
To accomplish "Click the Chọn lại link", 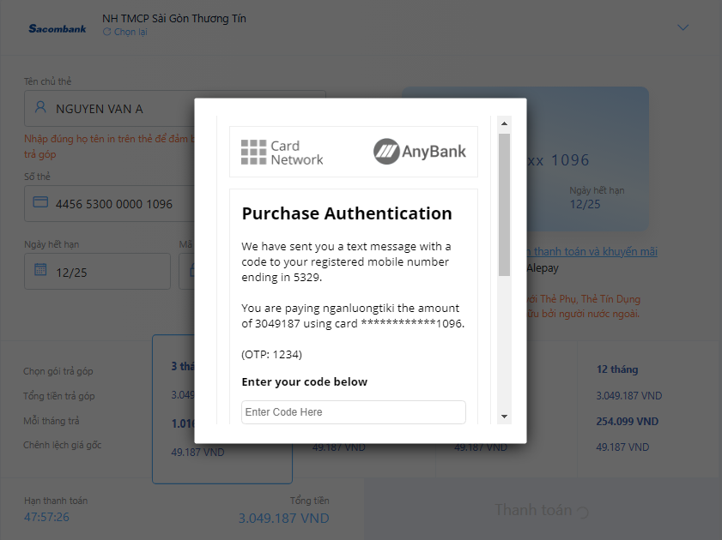I will pyautogui.click(x=130, y=32).
